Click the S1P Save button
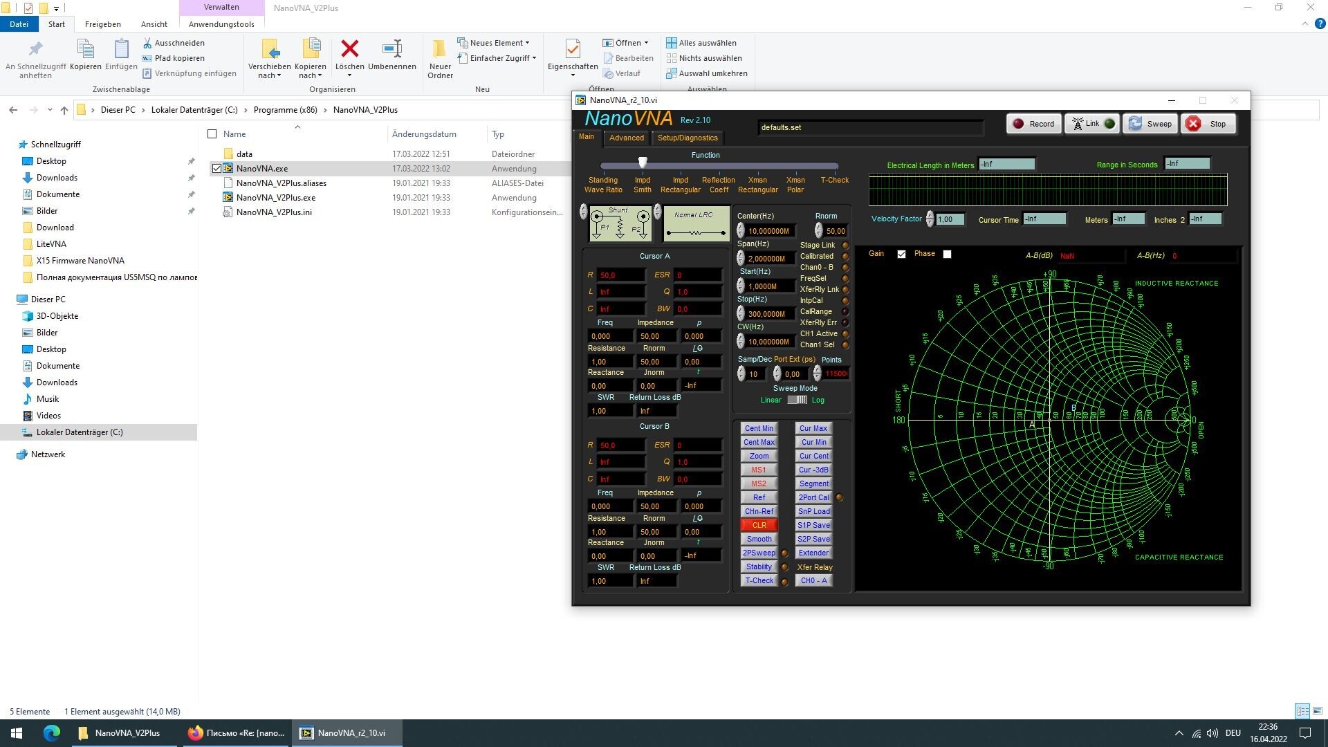Viewport: 1328px width, 747px height. (x=813, y=525)
